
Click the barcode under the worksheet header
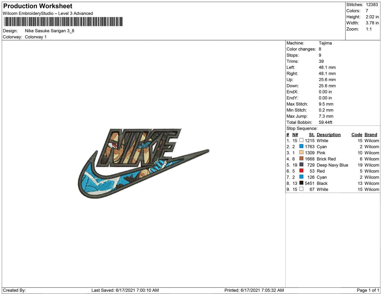(x=63, y=22)
